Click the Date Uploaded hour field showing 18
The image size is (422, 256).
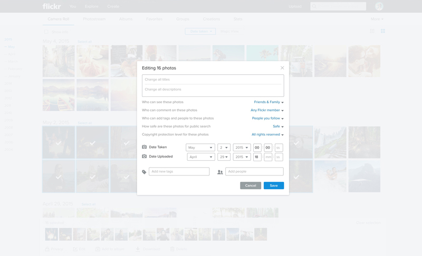257,157
